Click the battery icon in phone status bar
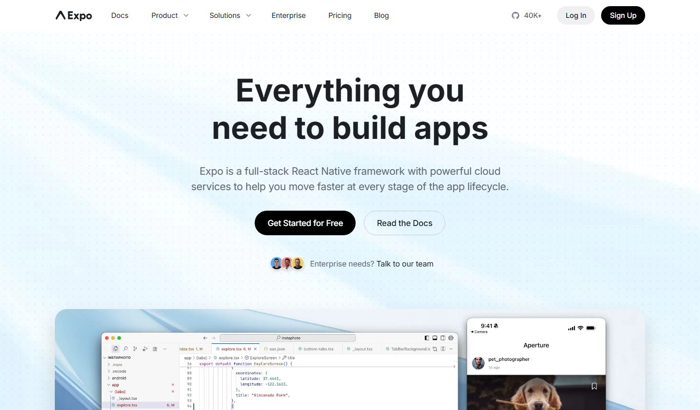The image size is (700, 410). tap(591, 328)
